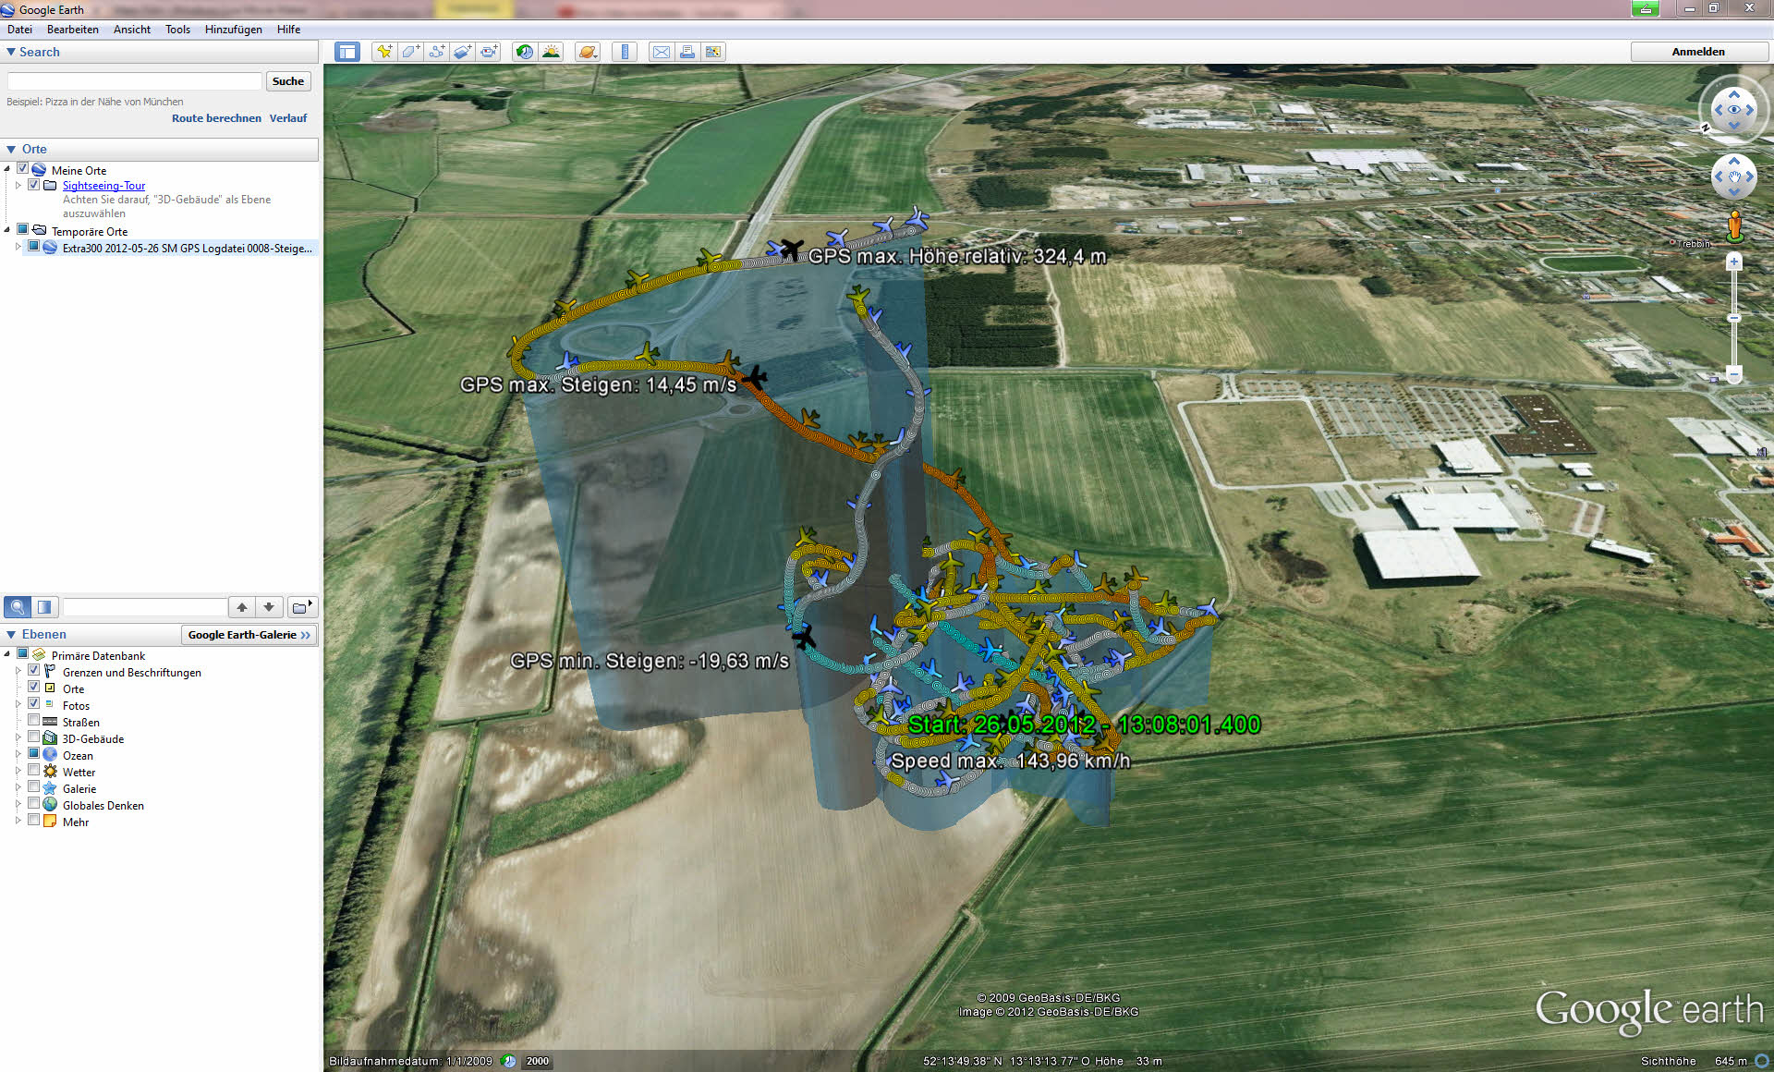
Task: Click the Suche button
Action: (288, 81)
